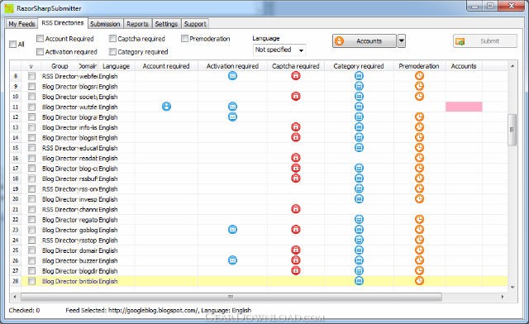This screenshot has width=529, height=324.
Task: Click the envelope icon in row 26
Action: pos(232,260)
